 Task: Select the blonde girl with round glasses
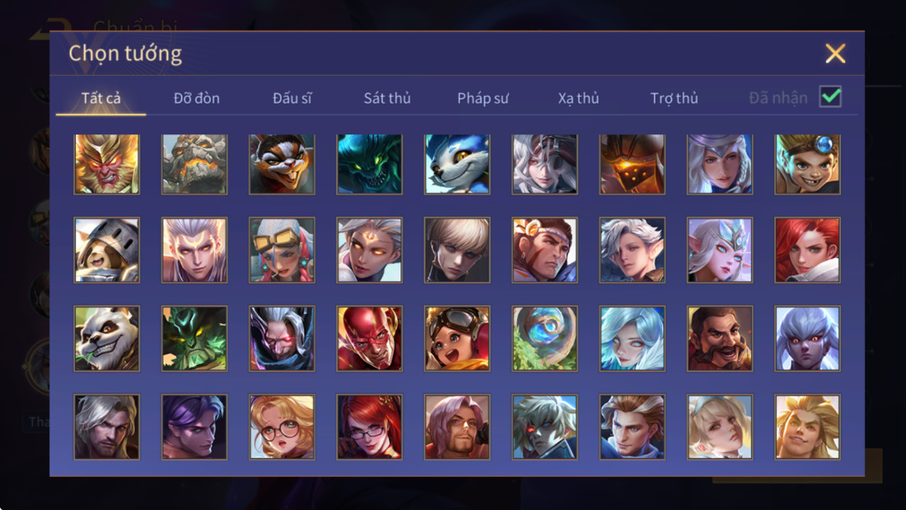point(282,427)
